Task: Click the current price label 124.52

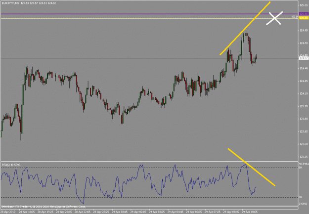Action: [304, 58]
